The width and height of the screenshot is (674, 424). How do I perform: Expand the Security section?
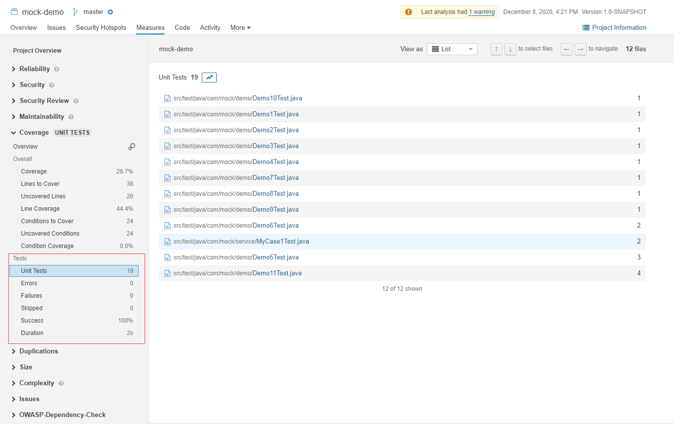(28, 85)
